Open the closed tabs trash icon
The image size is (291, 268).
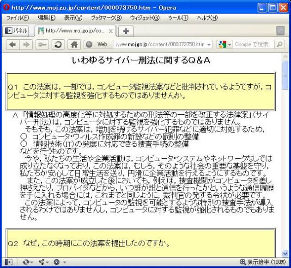pos(280,31)
